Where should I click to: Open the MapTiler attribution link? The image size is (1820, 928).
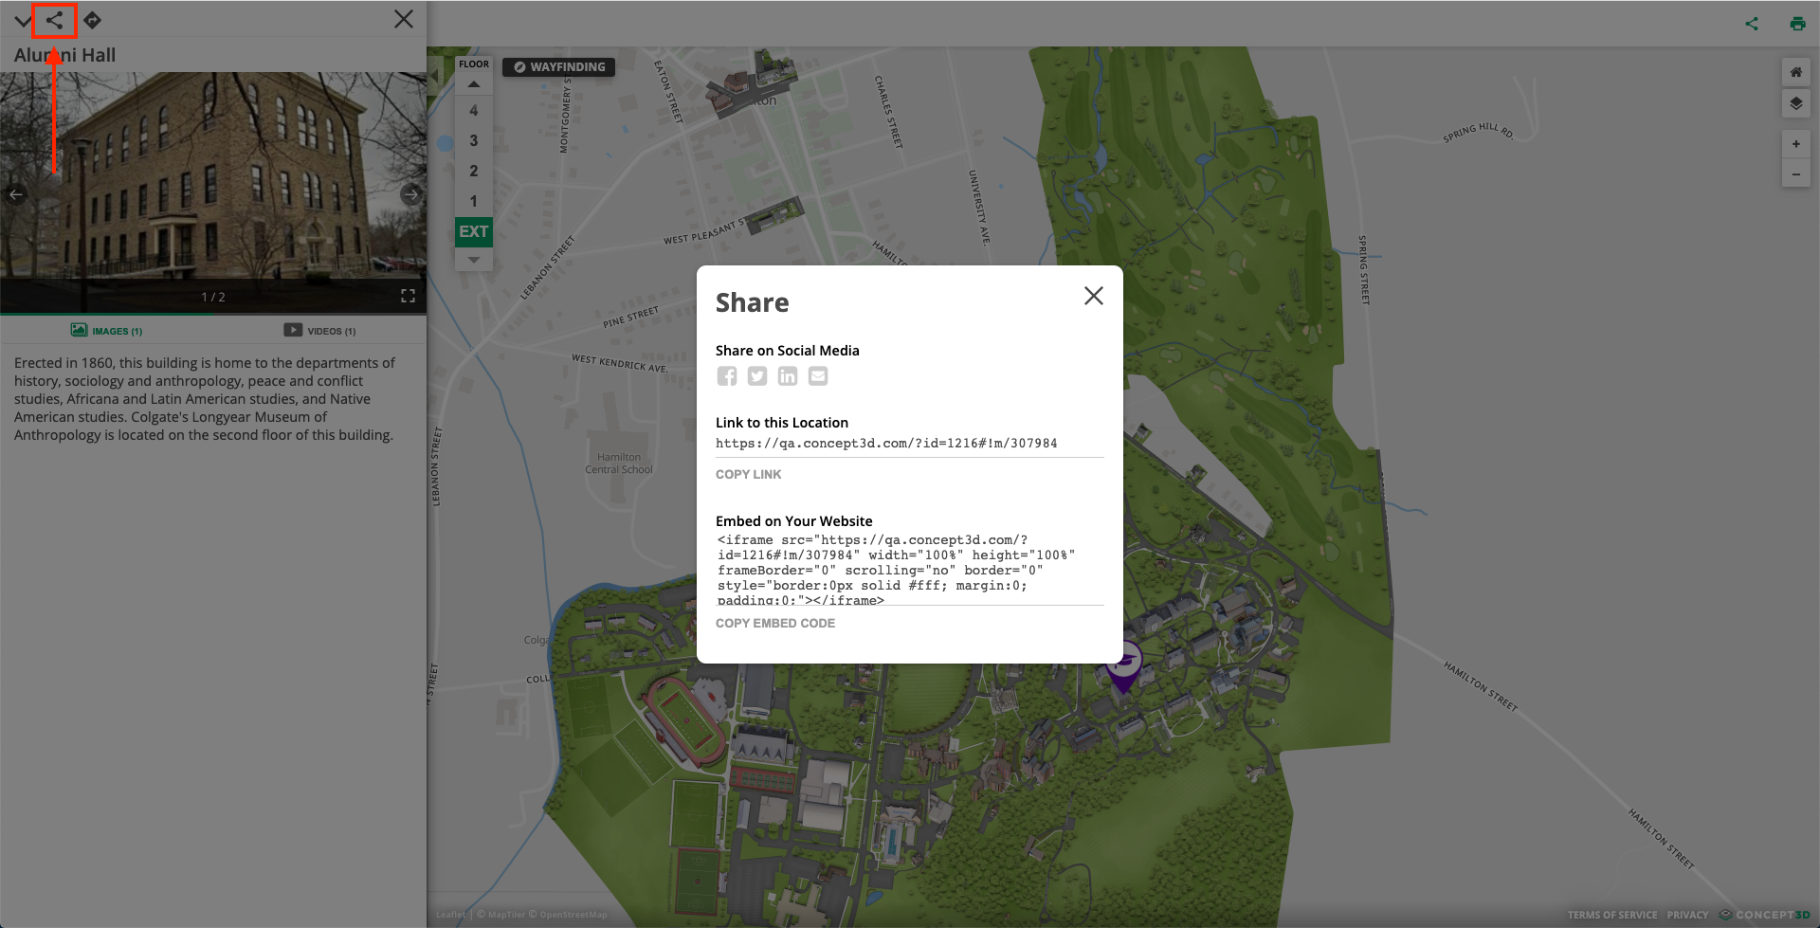506,915
